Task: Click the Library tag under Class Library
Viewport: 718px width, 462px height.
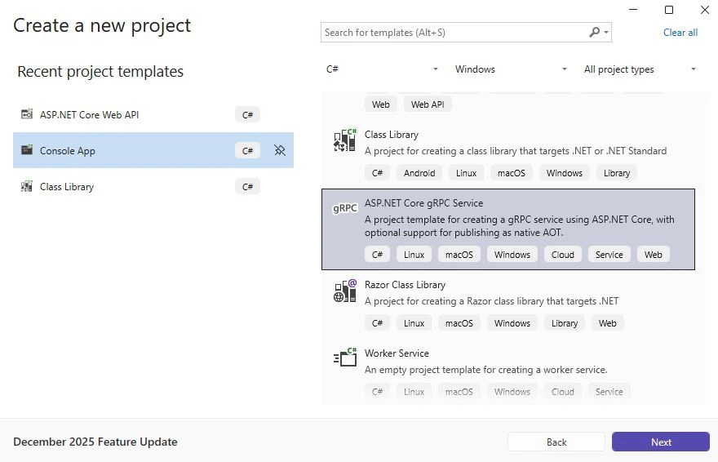Action: 616,173
